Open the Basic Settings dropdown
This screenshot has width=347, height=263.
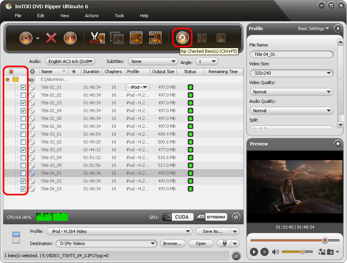pos(313,29)
